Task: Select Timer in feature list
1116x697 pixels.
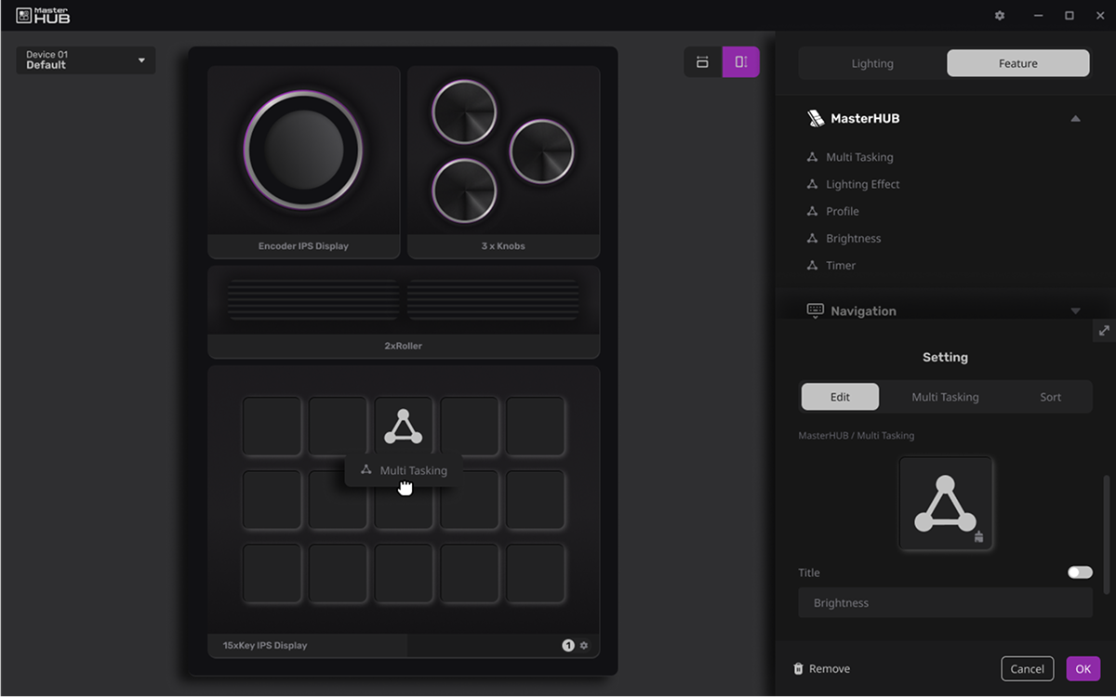Action: point(841,265)
